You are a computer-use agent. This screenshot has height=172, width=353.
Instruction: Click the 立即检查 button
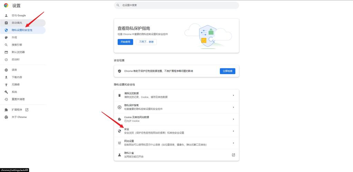[x=228, y=71]
